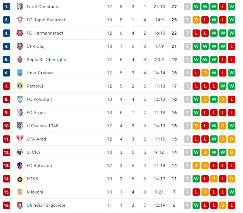Click the CFR Cluj club badge
Viewport: 243px width, 213px height.
point(20,46)
